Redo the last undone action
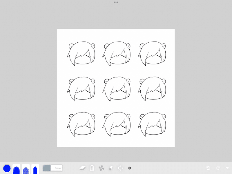This screenshot has width=232, height=174. pos(218,168)
